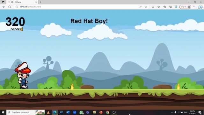Image resolution: width=204 pixels, height=115 pixels.
Task: Open Microsoft Edge from taskbar
Action: [x=55, y=112]
